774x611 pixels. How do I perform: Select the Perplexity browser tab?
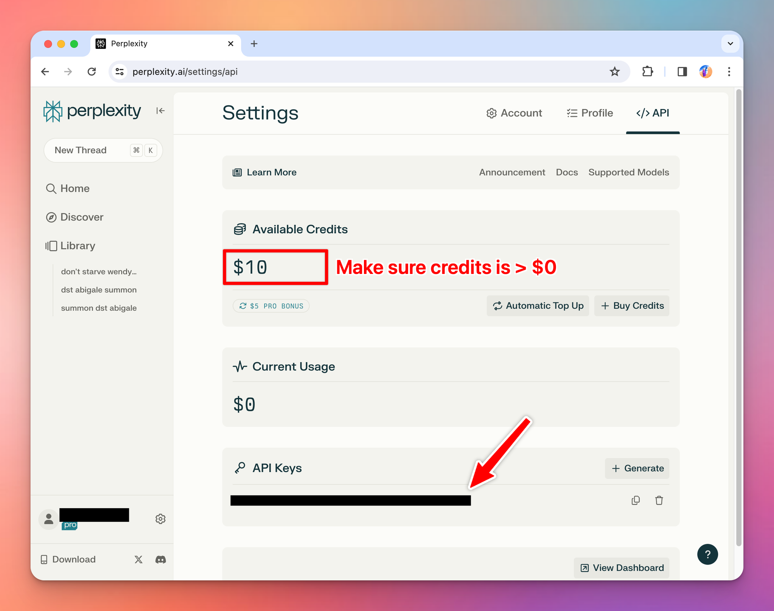tap(165, 44)
